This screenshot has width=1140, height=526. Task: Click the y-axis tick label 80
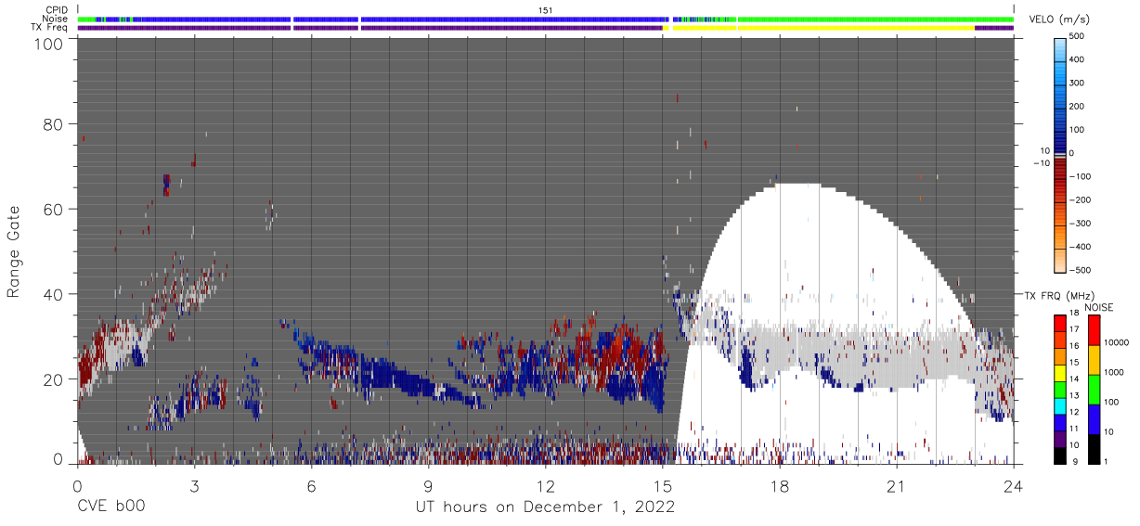(x=54, y=124)
